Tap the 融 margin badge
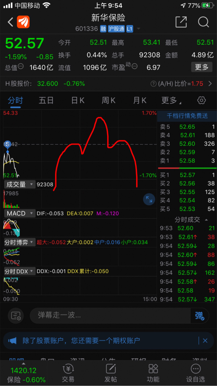The image size is (217, 386). click(103, 29)
